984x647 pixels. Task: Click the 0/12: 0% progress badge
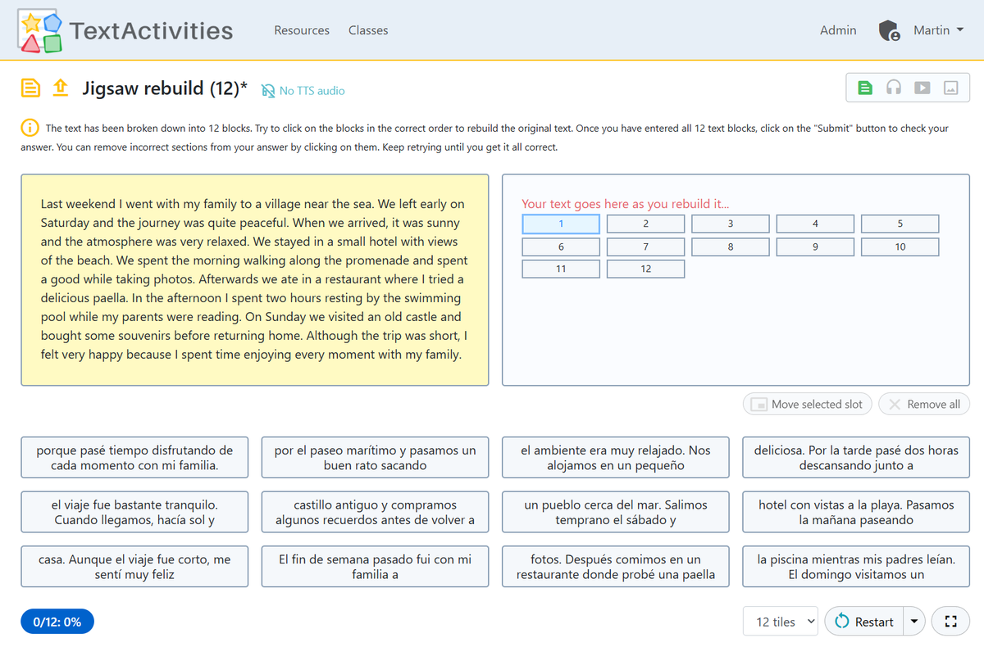(x=57, y=622)
